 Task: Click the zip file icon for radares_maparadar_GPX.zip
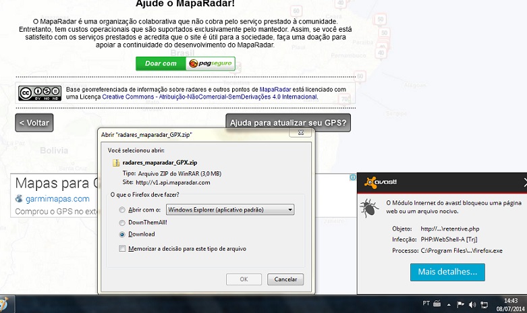coord(116,163)
